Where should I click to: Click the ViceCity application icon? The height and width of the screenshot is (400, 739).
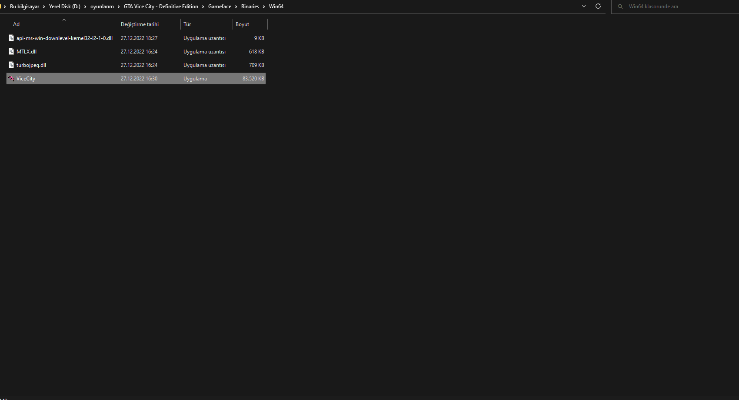tap(11, 78)
